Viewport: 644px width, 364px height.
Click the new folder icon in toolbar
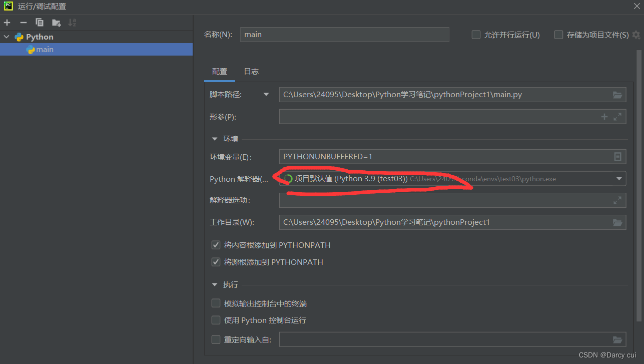(56, 23)
